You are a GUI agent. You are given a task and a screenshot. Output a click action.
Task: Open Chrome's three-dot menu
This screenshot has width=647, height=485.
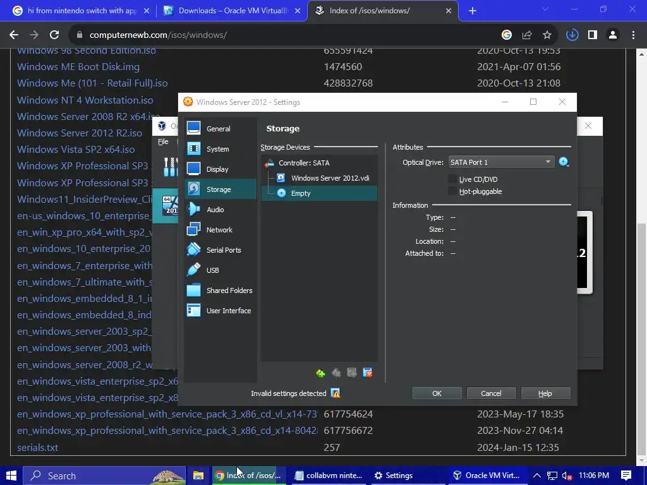633,35
